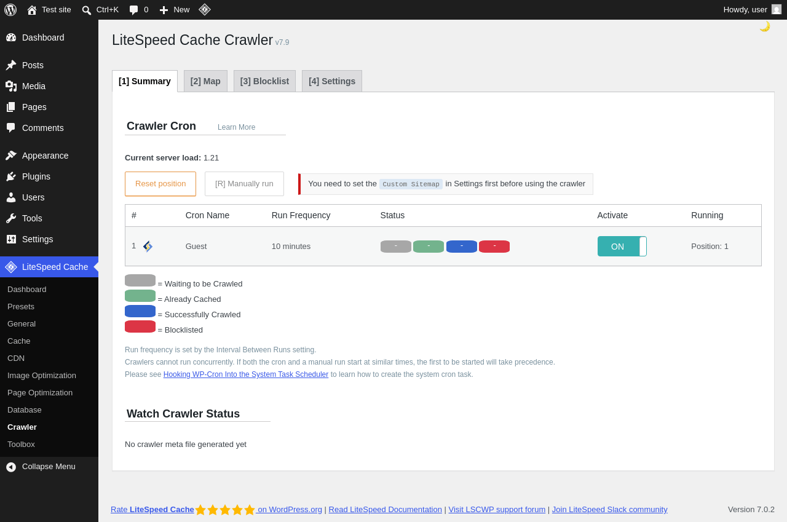Click blue crawled status pill in Guest row
This screenshot has width=787, height=522.
tap(462, 247)
